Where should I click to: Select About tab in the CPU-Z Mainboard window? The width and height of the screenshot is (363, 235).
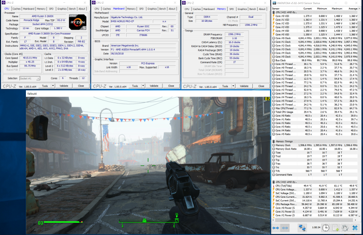172,9
